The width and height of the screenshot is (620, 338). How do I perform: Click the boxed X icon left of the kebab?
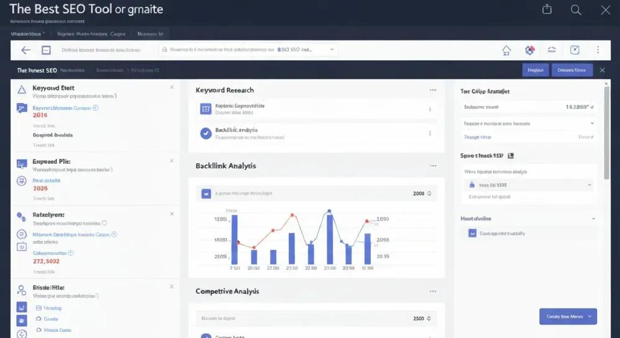point(575,50)
